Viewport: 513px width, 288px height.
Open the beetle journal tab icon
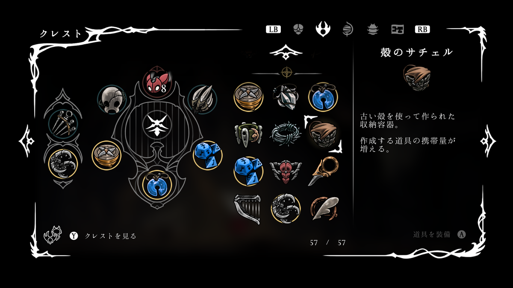(x=373, y=29)
